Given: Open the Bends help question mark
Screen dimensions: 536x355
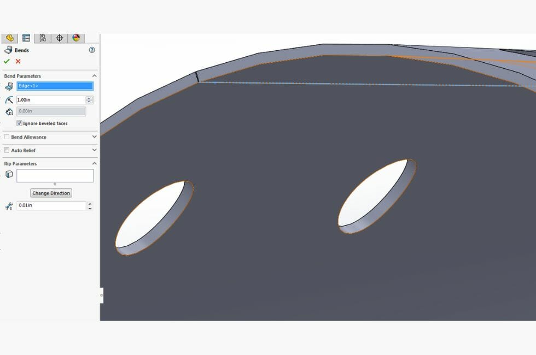Looking at the screenshot, I should pos(92,50).
